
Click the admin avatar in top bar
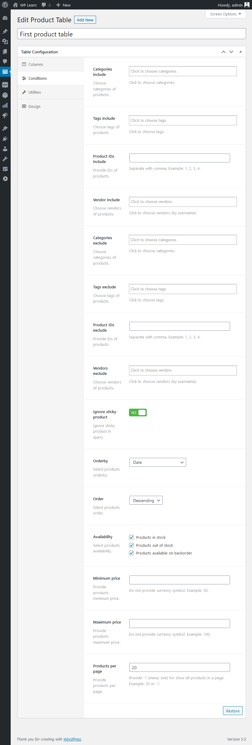tap(247, 5)
